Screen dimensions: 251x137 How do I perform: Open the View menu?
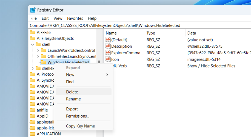(58, 18)
